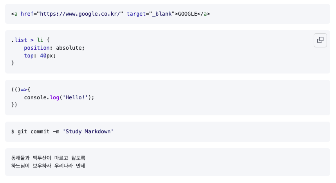Viewport: 336px width, 183px height.
Task: Click the "https://www.google.co.kr/" URL text
Action: click(x=80, y=14)
